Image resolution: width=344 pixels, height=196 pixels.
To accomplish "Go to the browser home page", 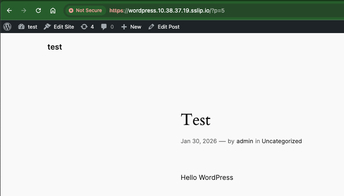I will [53, 10].
